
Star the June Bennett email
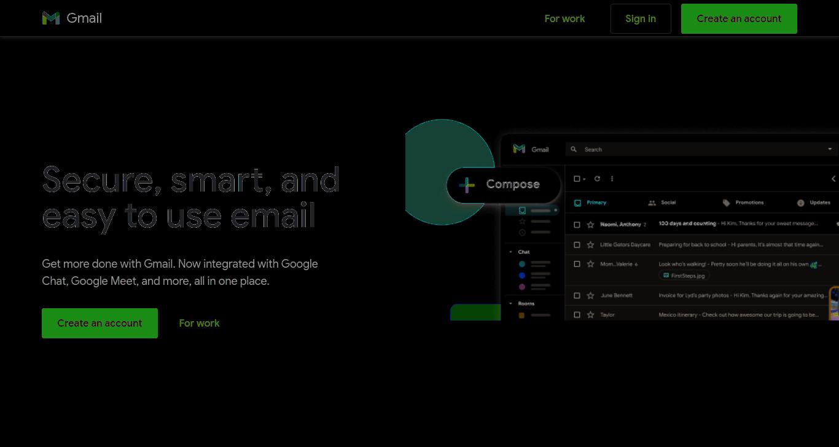[x=590, y=295]
